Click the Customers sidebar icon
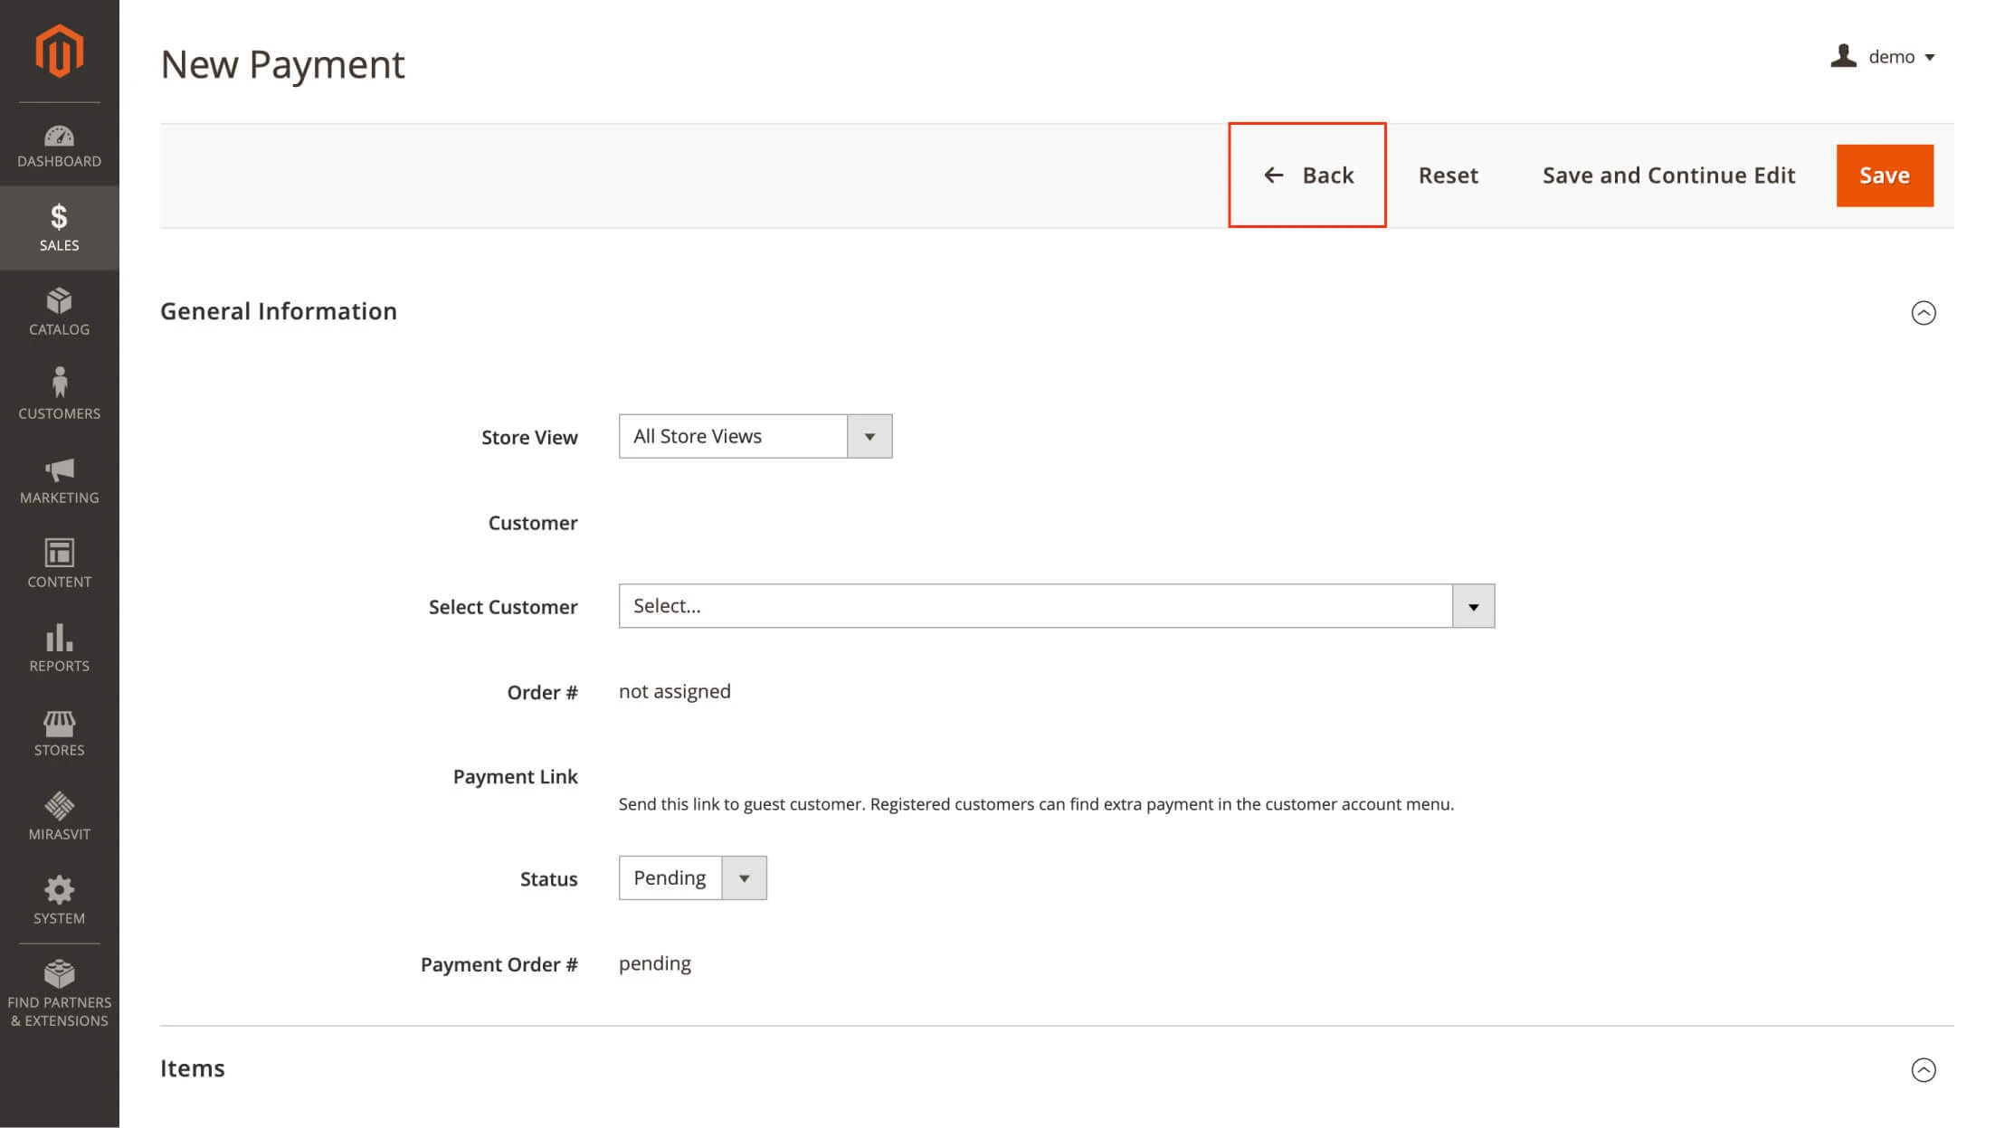1995x1128 pixels. click(x=59, y=391)
